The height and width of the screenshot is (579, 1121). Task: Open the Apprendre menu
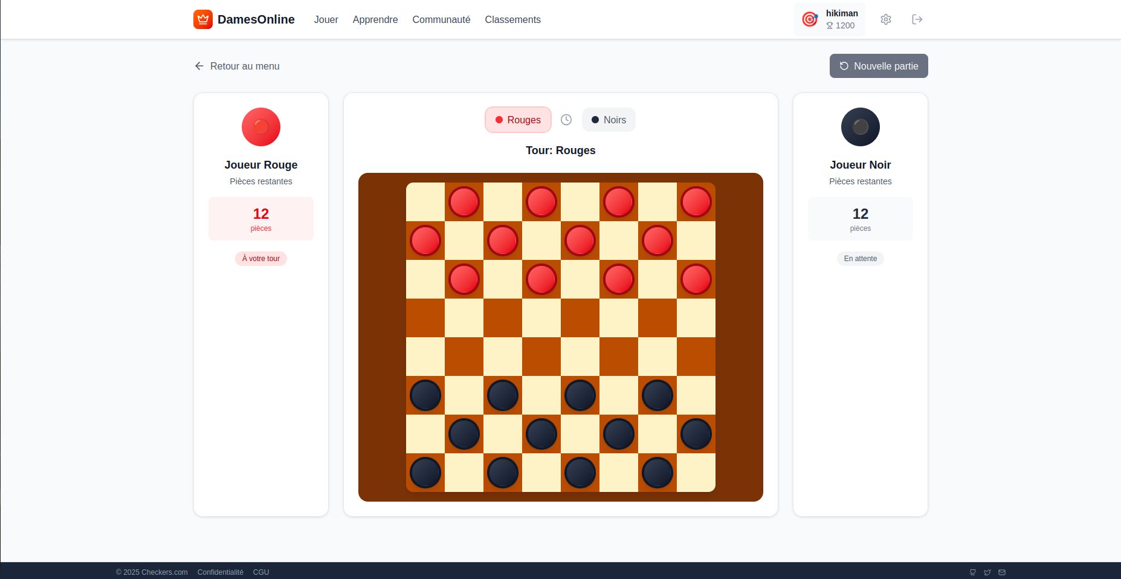pos(375,19)
